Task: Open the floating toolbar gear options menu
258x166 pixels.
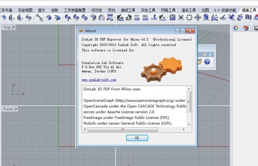Action: (204, 54)
